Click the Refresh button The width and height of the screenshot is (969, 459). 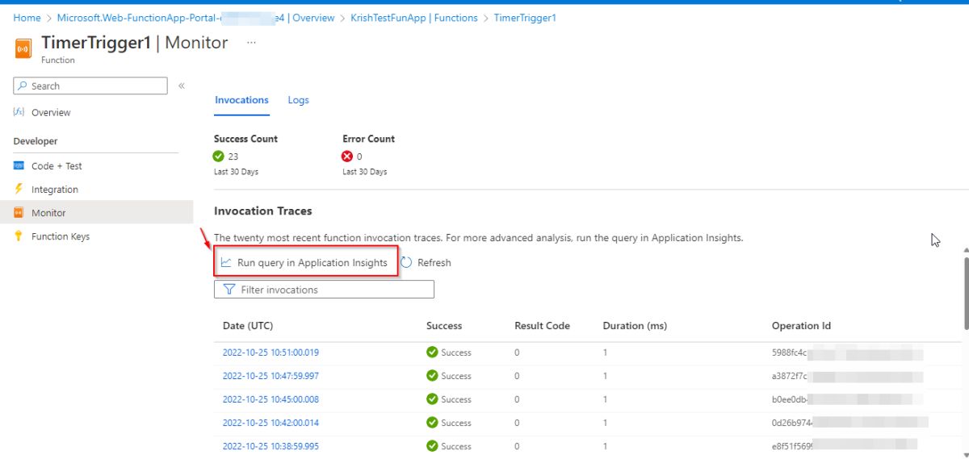coord(426,262)
